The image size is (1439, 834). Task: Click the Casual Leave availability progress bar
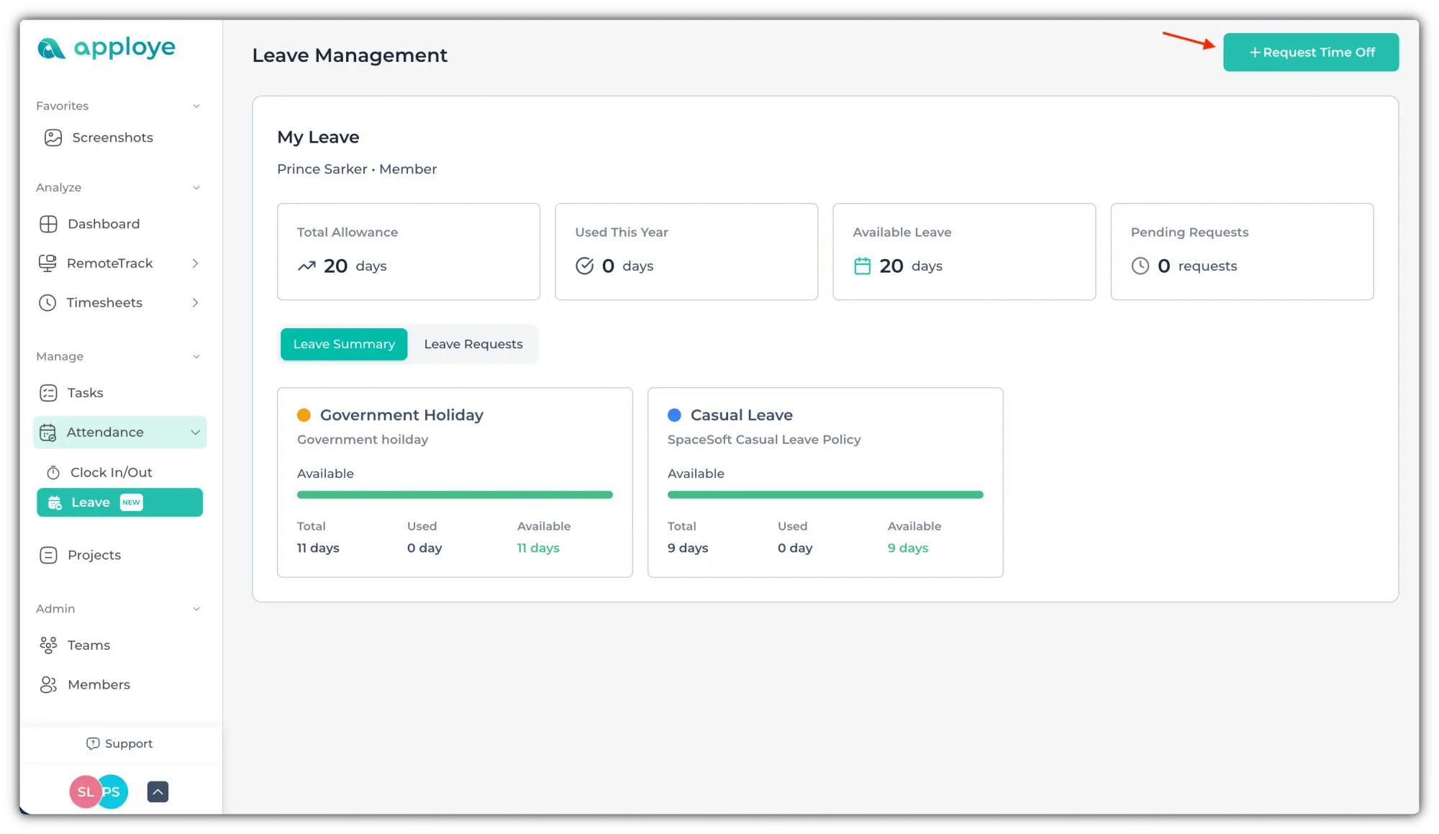[825, 495]
